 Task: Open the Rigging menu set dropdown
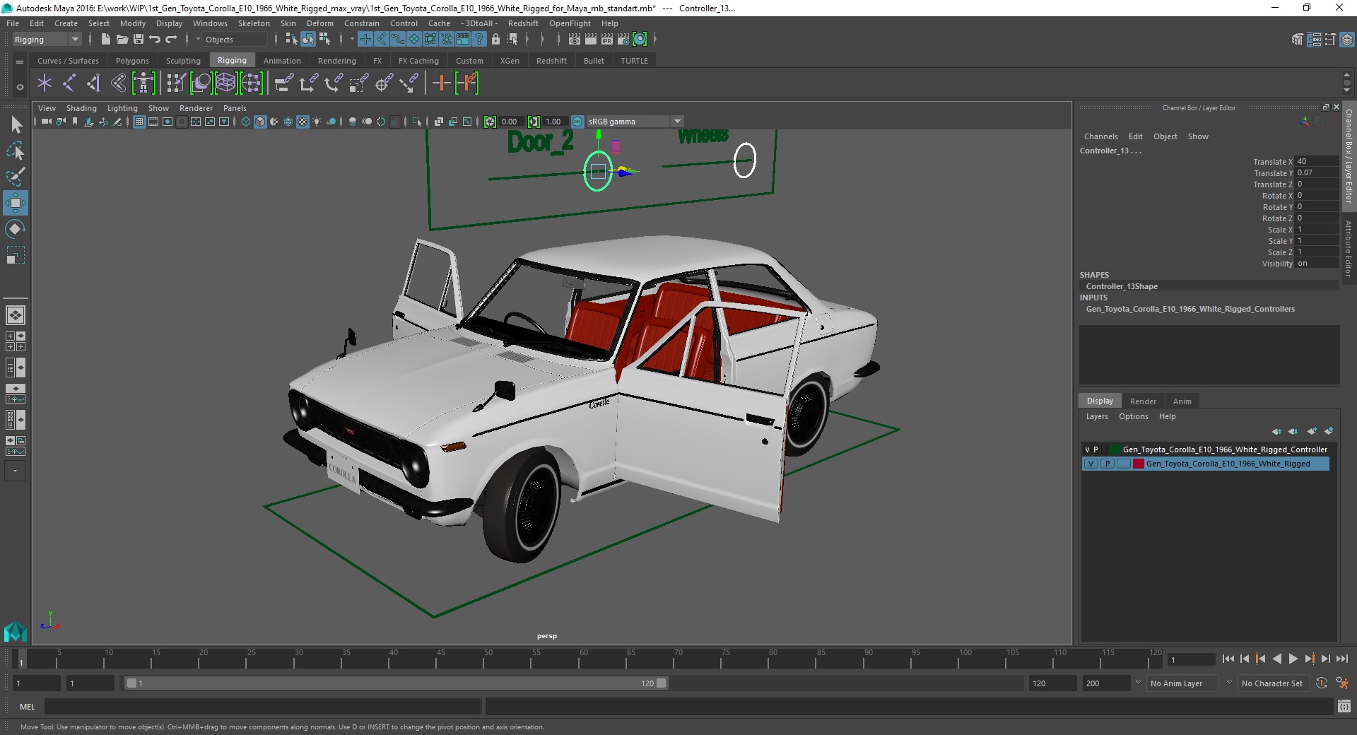pyautogui.click(x=47, y=40)
